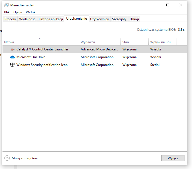Close the Menedżer zadań window

[181, 5]
